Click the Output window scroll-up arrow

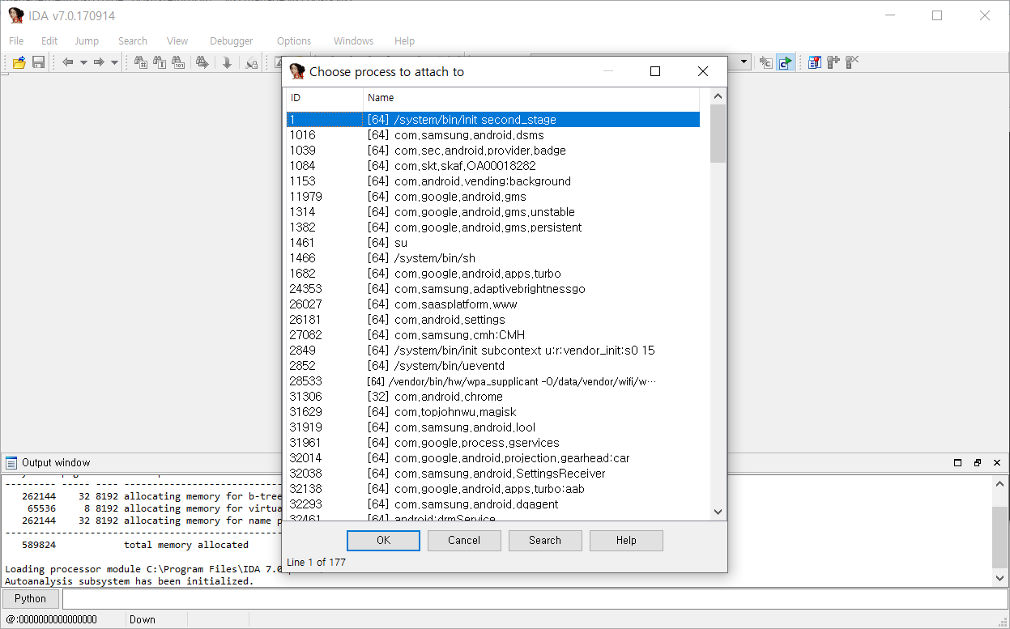pyautogui.click(x=1000, y=484)
